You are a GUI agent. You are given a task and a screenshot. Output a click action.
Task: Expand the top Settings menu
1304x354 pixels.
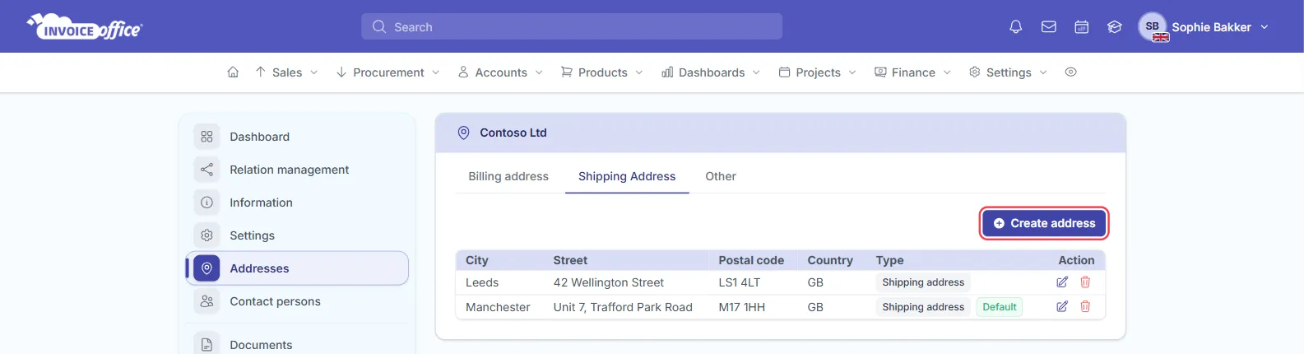(x=1008, y=72)
